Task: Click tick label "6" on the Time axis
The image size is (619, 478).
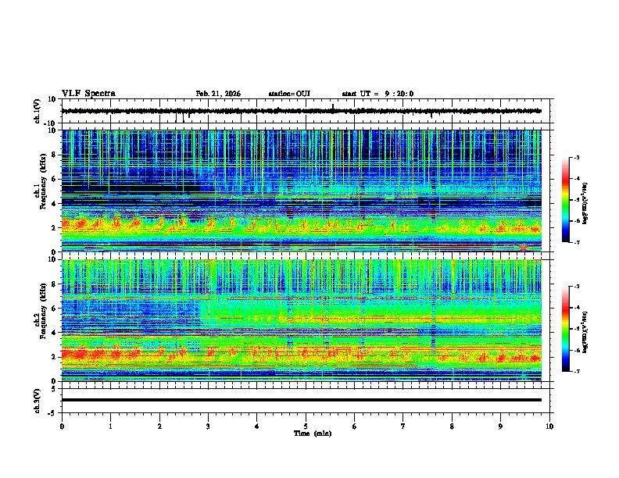Action: click(x=354, y=426)
